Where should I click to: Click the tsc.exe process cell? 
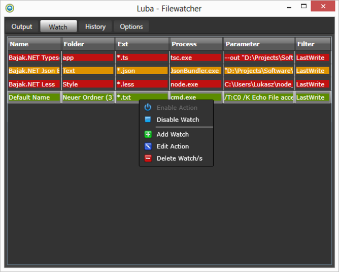[x=196, y=57]
